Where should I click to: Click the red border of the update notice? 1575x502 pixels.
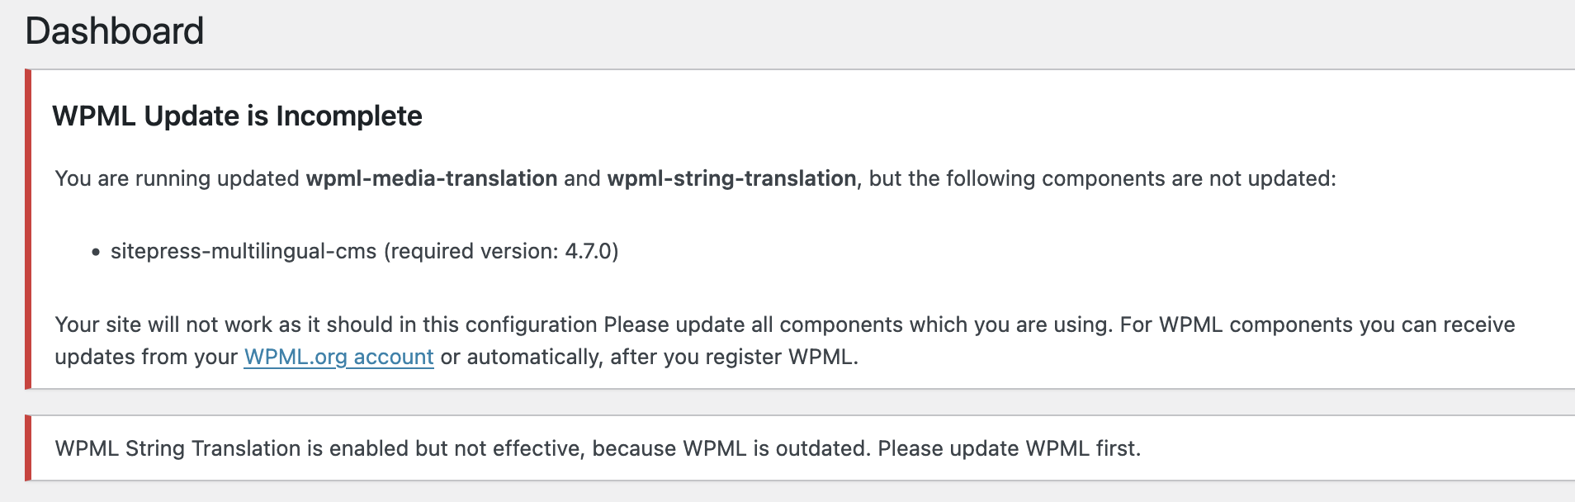pos(28,229)
